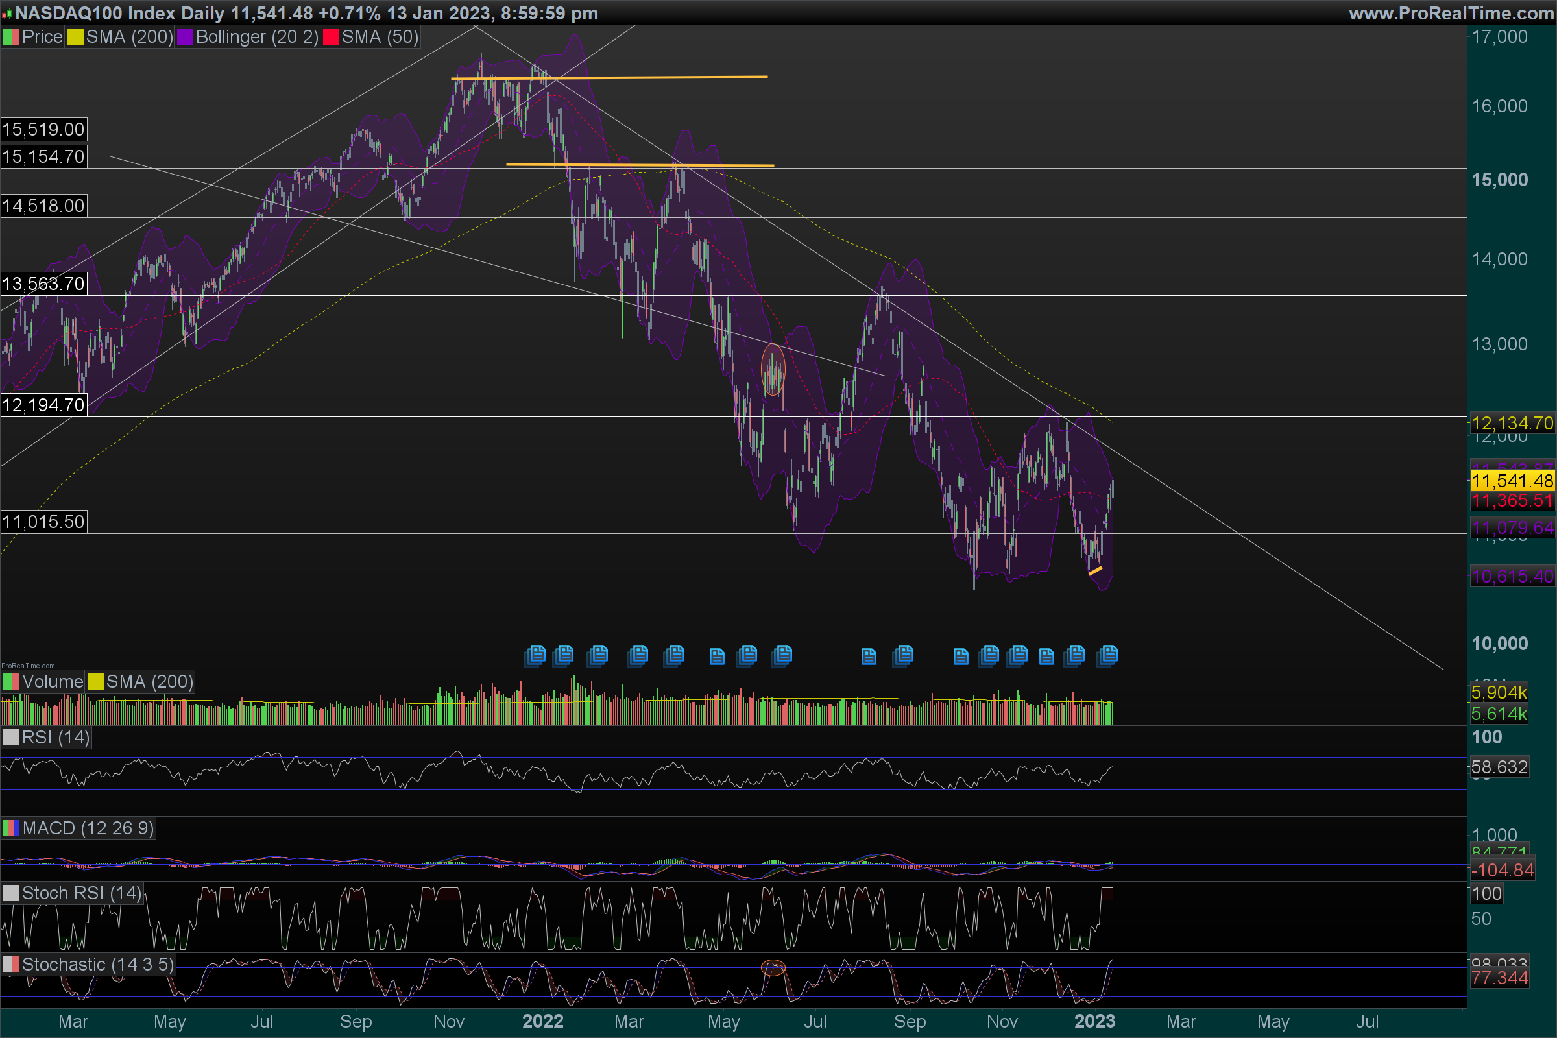Click the Stoch RSI (14) panel label
1557x1038 pixels.
point(80,893)
